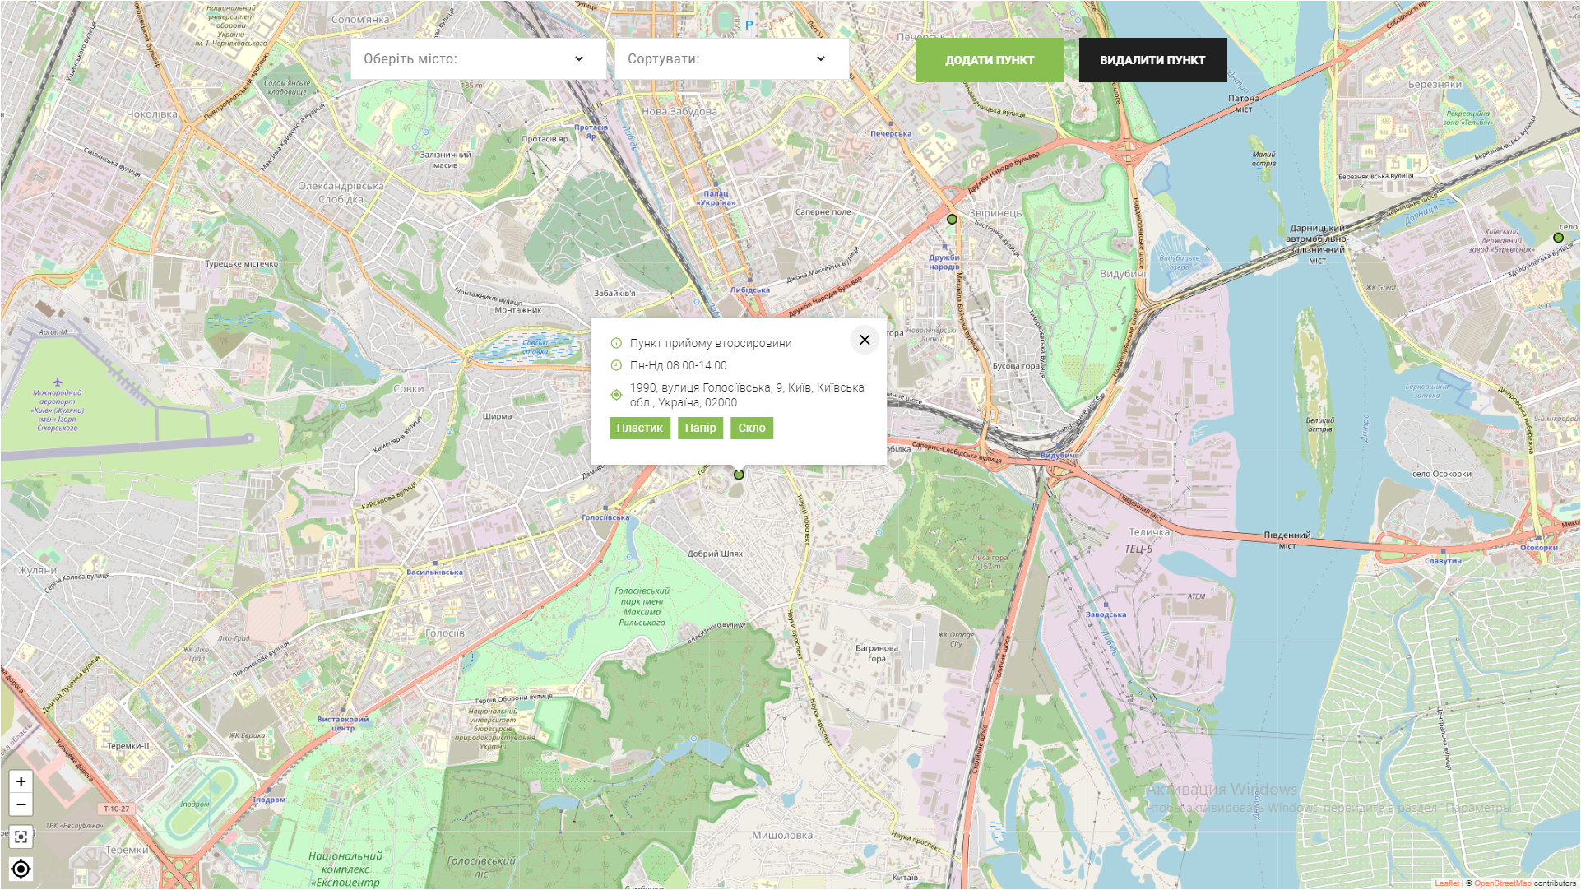Click the info icon in the popup
The image size is (1581, 890).
click(615, 343)
